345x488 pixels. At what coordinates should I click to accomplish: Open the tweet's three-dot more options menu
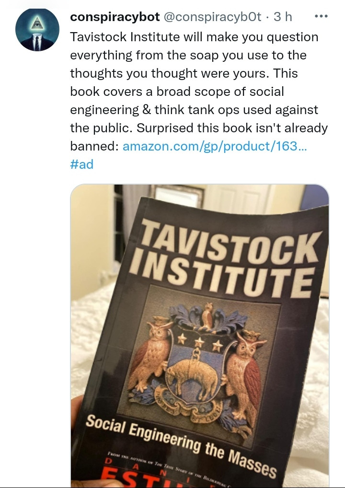coord(321,16)
